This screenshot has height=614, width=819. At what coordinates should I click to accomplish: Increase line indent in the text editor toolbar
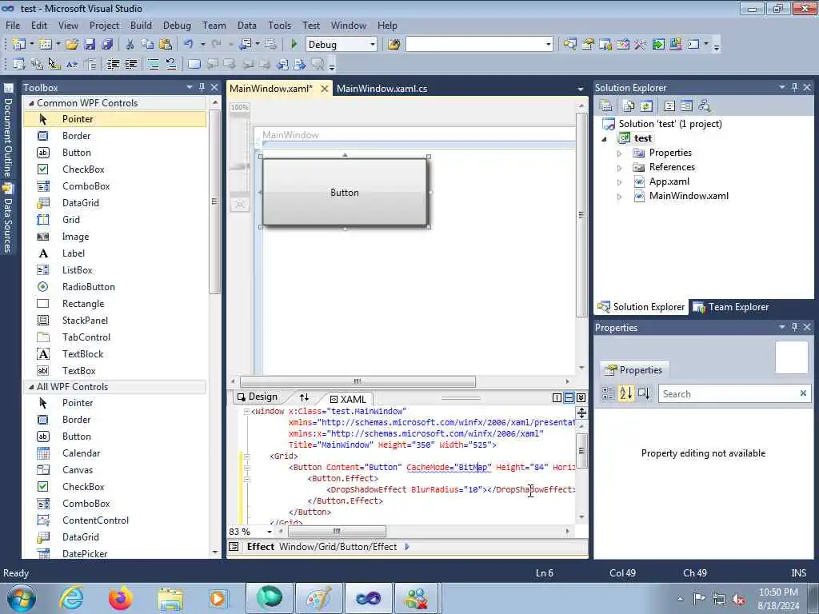pos(130,64)
